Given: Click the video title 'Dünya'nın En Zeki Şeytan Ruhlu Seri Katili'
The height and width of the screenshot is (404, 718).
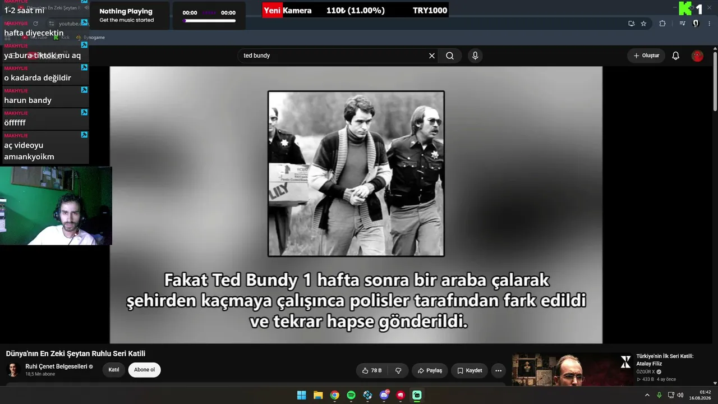Looking at the screenshot, I should (x=76, y=353).
